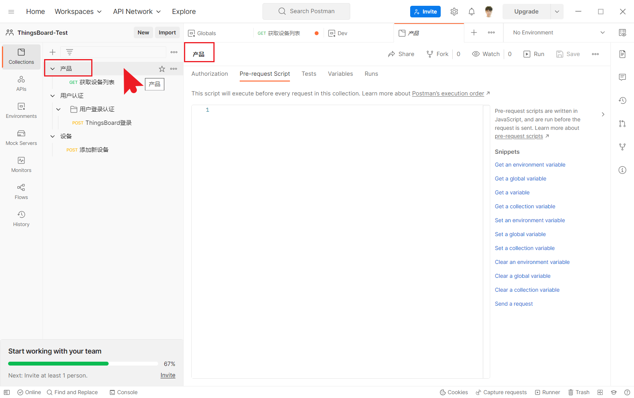Open the No Environment selector
The height and width of the screenshot is (398, 634).
click(559, 33)
